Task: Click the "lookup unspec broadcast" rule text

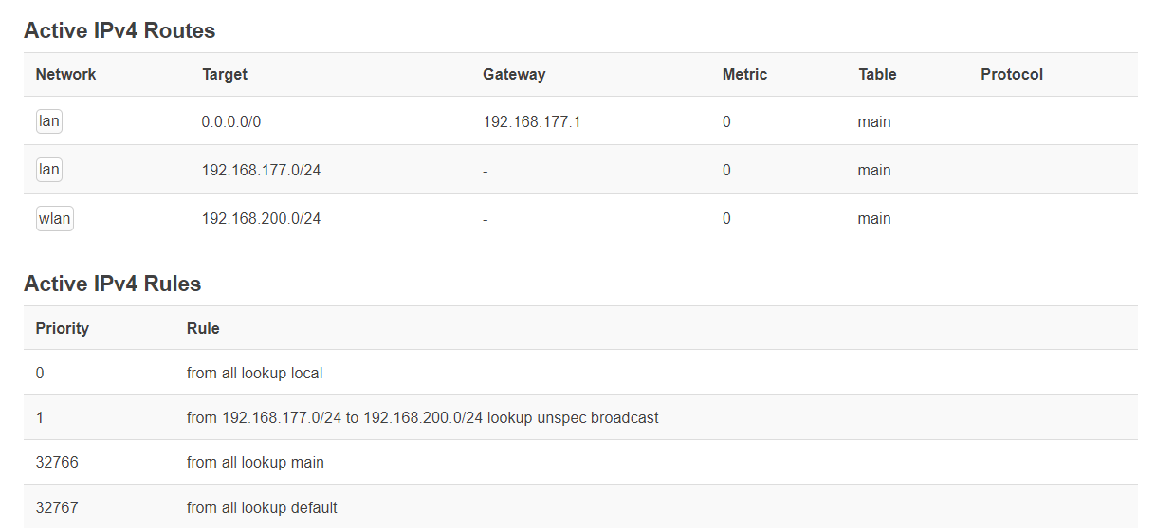Action: coord(573,417)
